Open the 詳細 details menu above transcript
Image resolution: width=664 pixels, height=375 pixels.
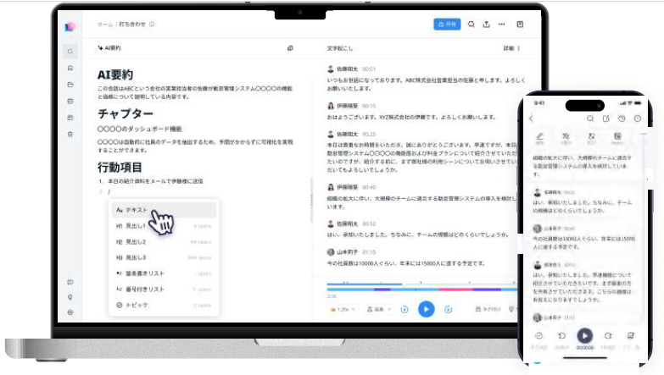point(511,48)
